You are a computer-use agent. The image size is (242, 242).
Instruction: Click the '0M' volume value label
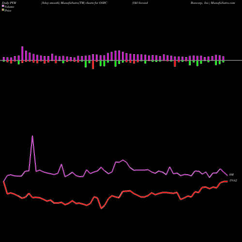tap(231, 175)
